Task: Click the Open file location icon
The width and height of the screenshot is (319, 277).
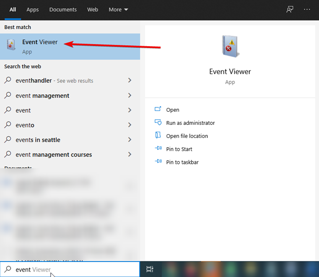Action: click(158, 135)
